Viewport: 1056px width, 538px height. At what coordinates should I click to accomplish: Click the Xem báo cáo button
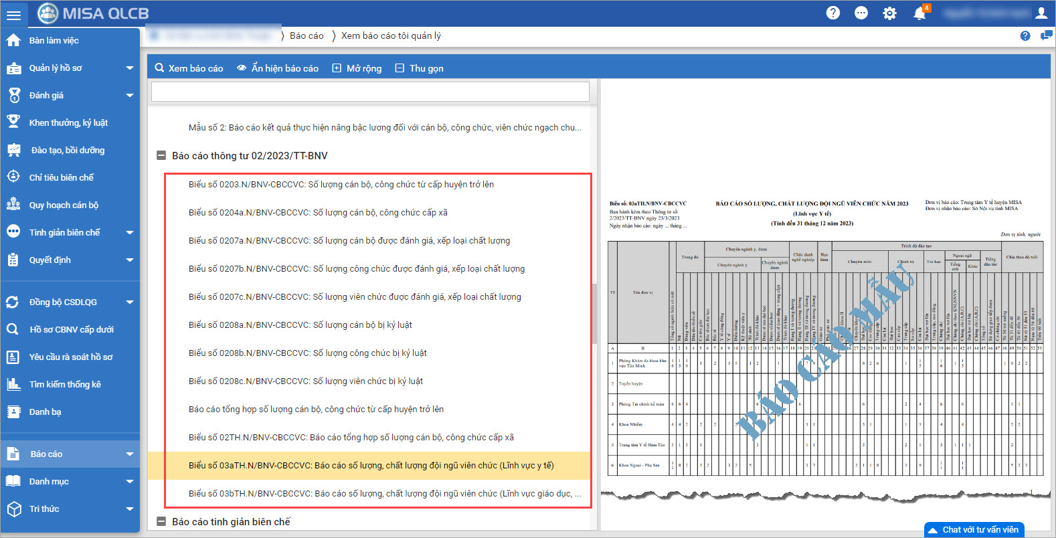[189, 68]
